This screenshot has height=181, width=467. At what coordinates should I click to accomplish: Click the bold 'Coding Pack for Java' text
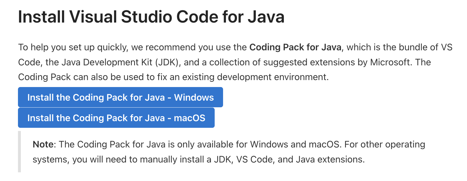coord(295,47)
